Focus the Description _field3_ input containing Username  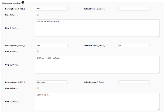[x=52, y=82]
